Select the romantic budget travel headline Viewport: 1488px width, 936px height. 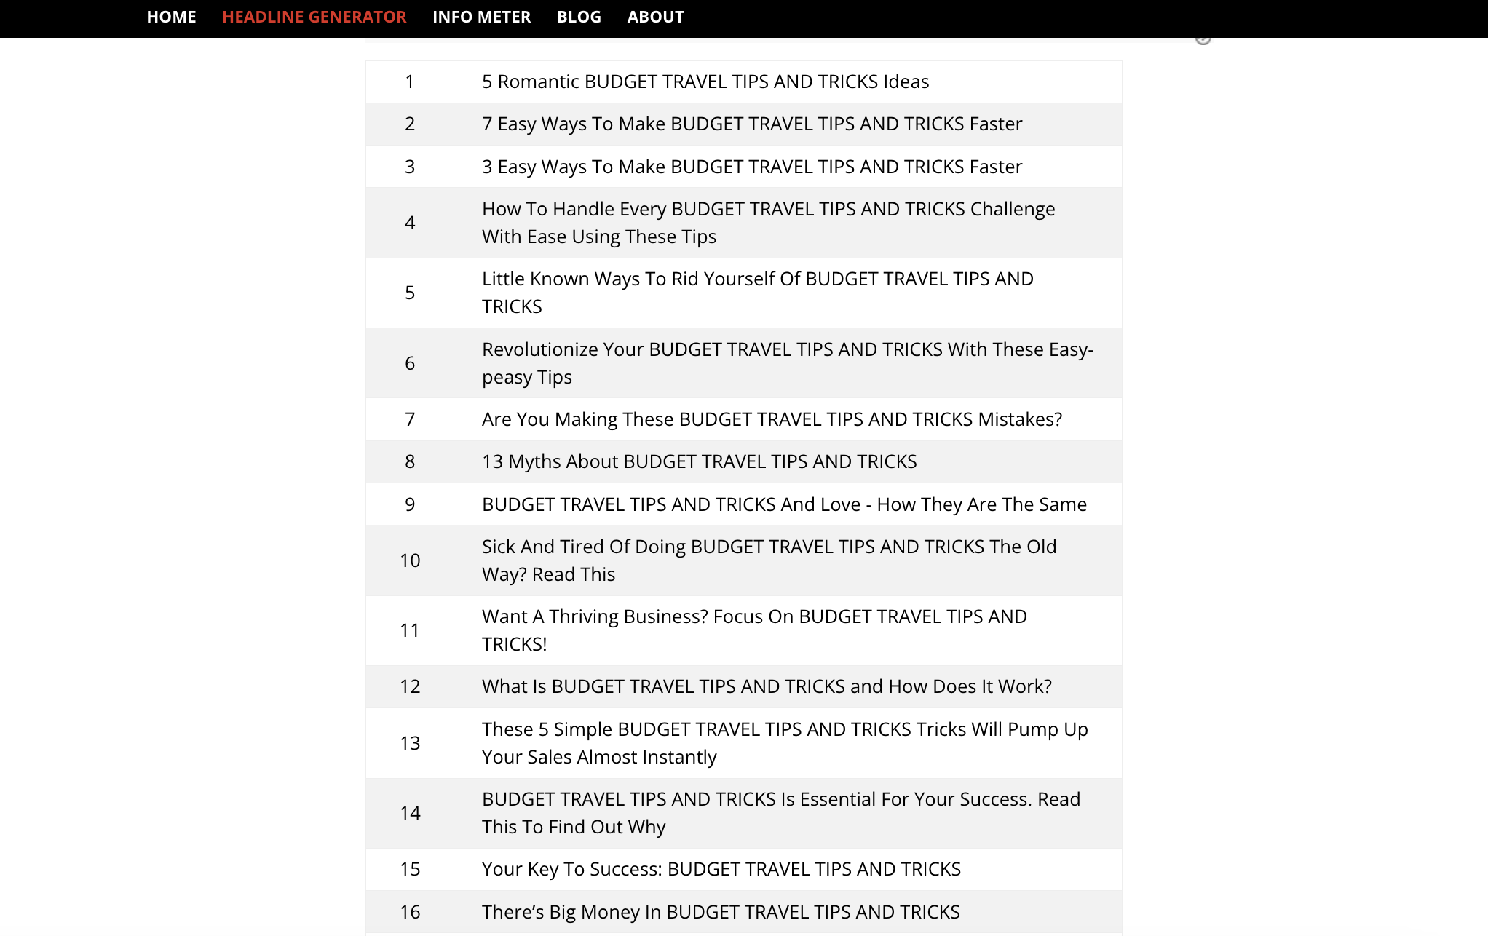click(705, 81)
